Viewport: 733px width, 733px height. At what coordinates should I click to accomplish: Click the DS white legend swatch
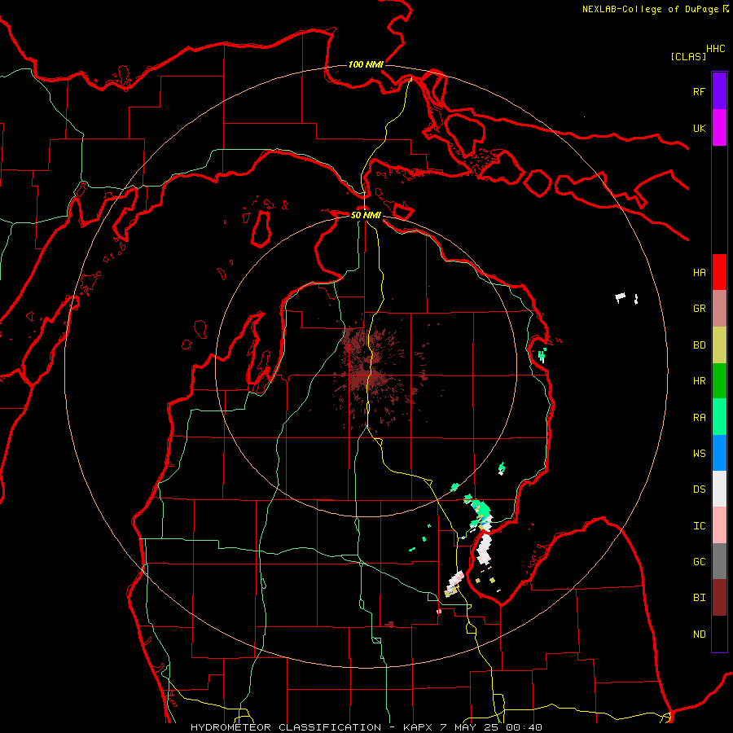[719, 489]
